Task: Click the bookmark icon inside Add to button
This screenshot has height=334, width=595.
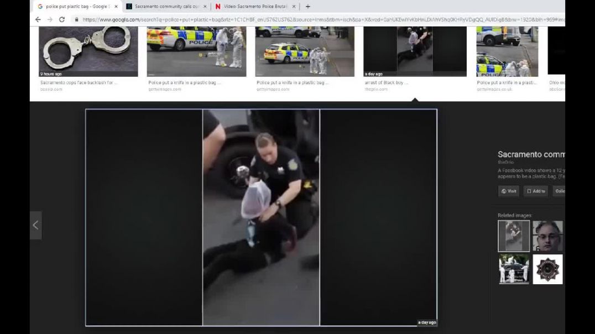Action: [x=528, y=191]
